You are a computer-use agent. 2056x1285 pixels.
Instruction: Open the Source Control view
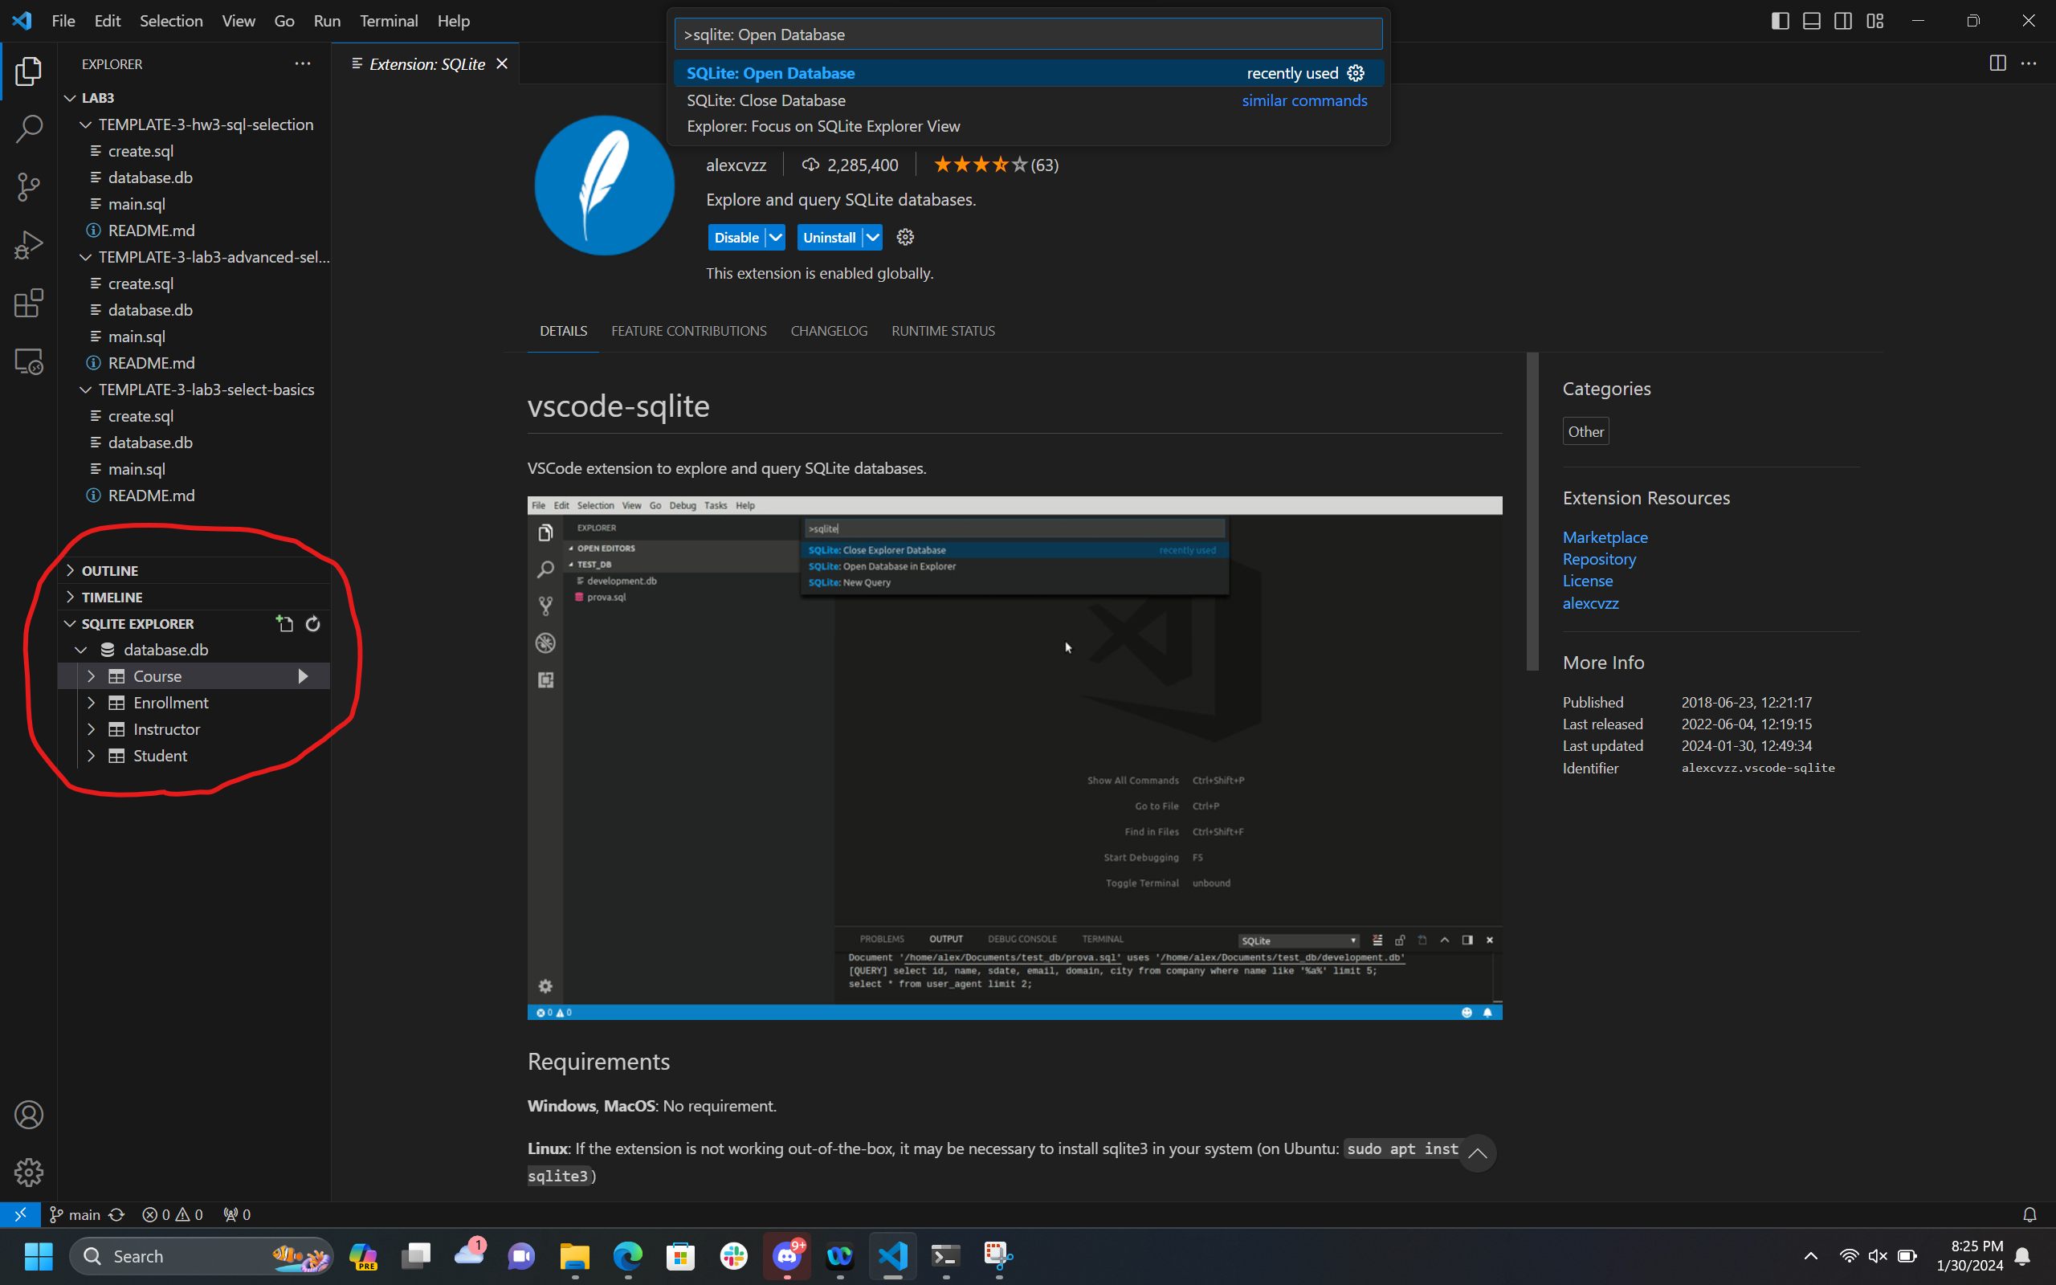(28, 187)
